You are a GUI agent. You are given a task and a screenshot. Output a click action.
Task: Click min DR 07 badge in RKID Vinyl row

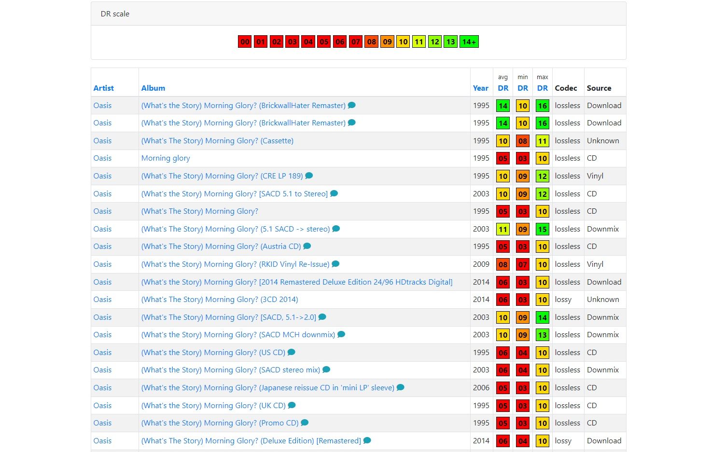(523, 264)
